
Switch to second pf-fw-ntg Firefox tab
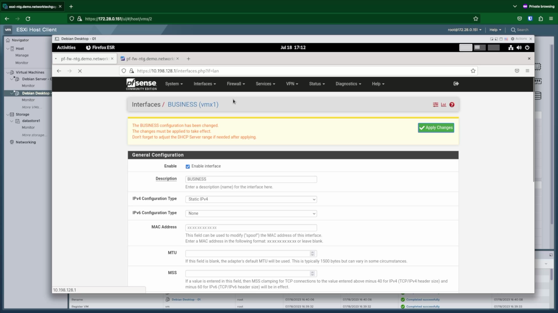[x=150, y=59]
